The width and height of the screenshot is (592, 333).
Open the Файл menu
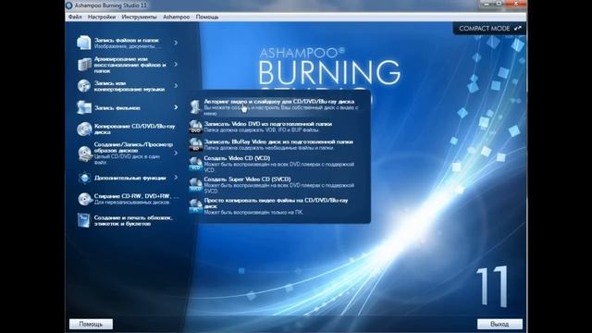[75, 17]
